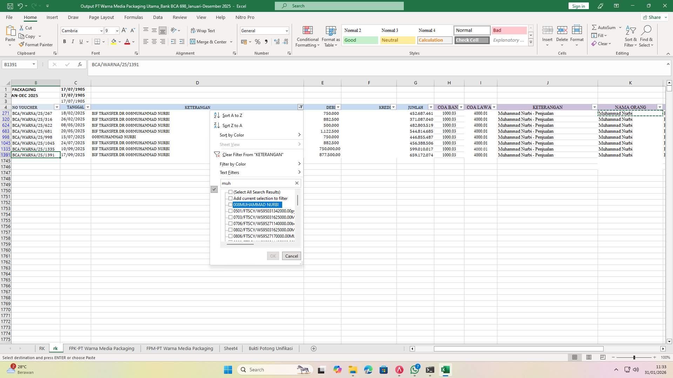Cancel the filter search dialog
The width and height of the screenshot is (673, 378).
(291, 256)
